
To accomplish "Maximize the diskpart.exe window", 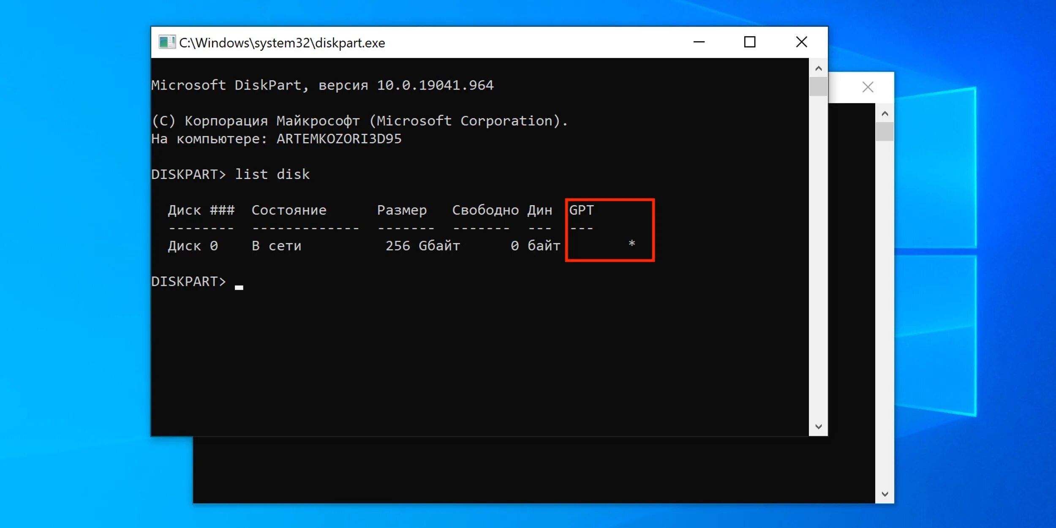I will point(750,42).
